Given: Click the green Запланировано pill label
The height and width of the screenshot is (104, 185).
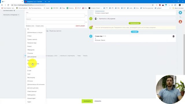Looking at the screenshot, I should tap(134, 23).
